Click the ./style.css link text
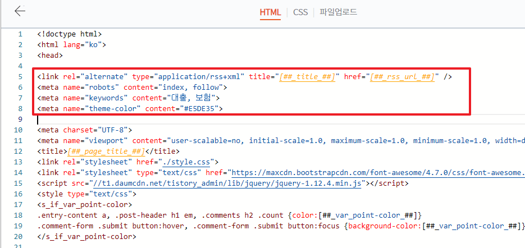The image size is (525, 248). [x=186, y=162]
